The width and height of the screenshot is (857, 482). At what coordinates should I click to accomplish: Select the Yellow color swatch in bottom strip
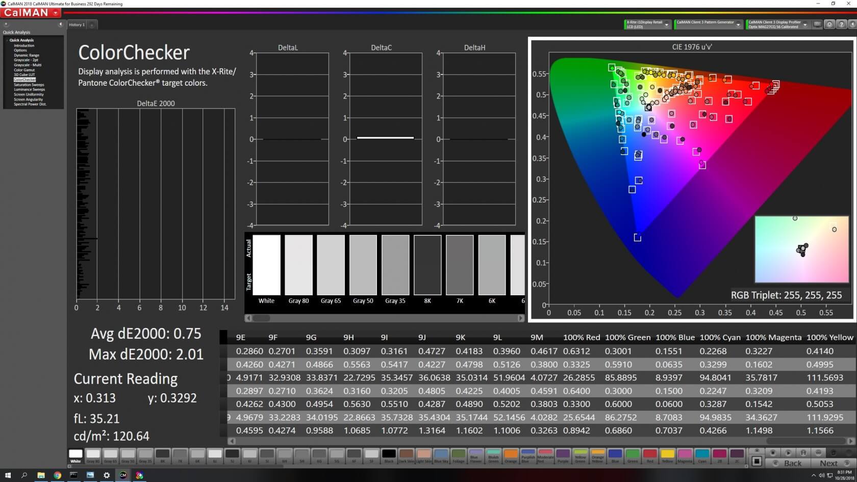point(667,455)
